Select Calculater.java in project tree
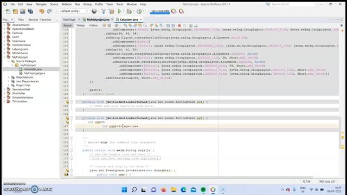This screenshot has width=347, height=195. (x=33, y=69)
